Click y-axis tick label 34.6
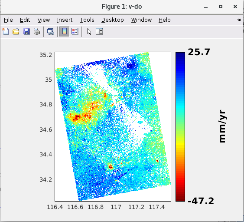The height and width of the screenshot is (222, 244). pos(46,129)
